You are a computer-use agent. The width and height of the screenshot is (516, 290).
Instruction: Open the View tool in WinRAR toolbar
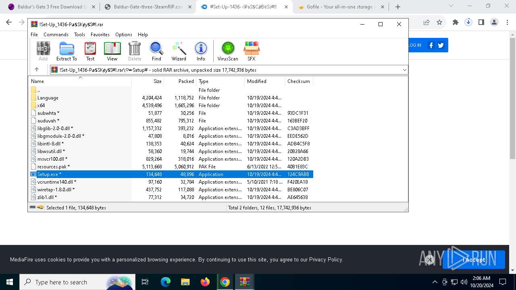112,51
